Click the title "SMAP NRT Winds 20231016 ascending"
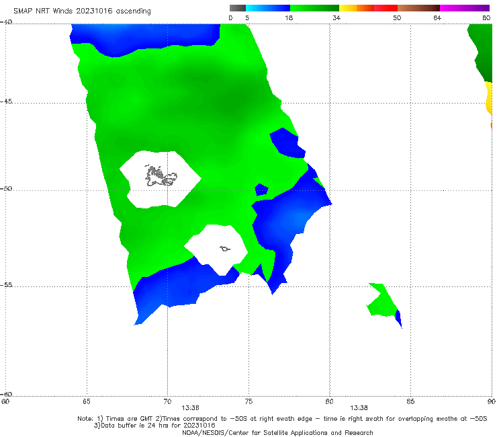Viewport: 497px width, 437px height. [x=82, y=11]
